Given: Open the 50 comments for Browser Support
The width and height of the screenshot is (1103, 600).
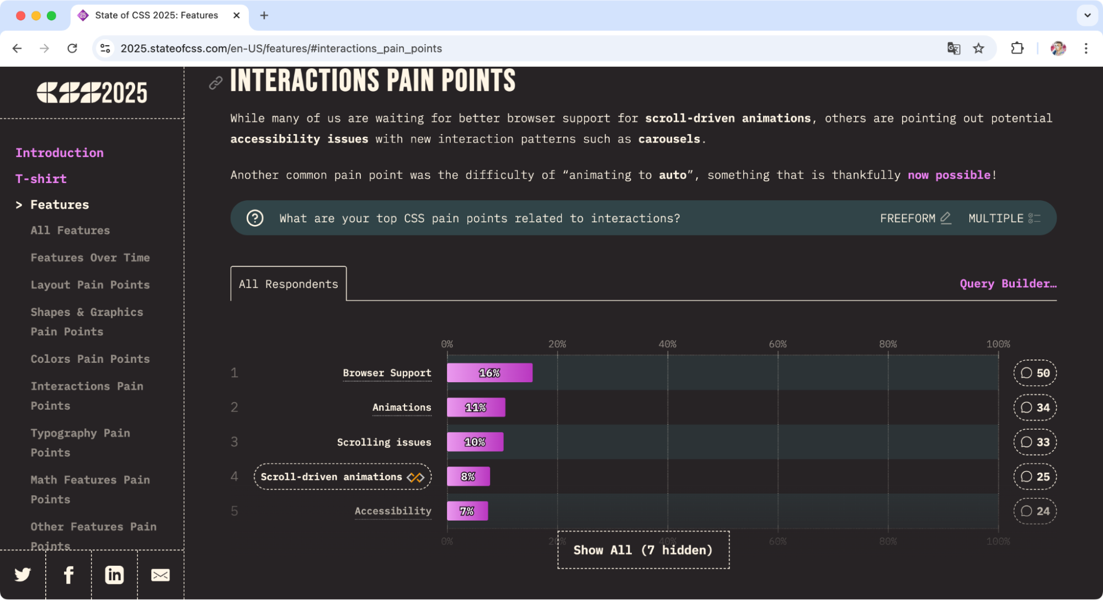Looking at the screenshot, I should tap(1035, 373).
